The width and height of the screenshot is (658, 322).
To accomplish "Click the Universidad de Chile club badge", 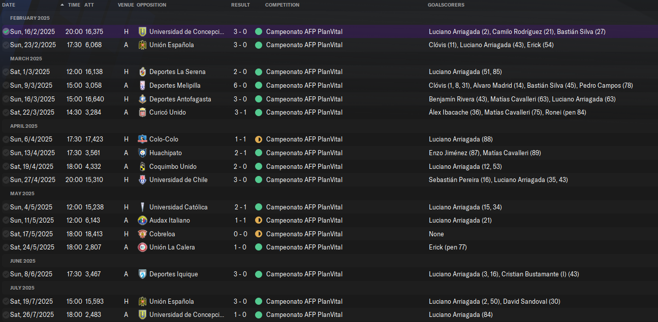I will 142,180.
